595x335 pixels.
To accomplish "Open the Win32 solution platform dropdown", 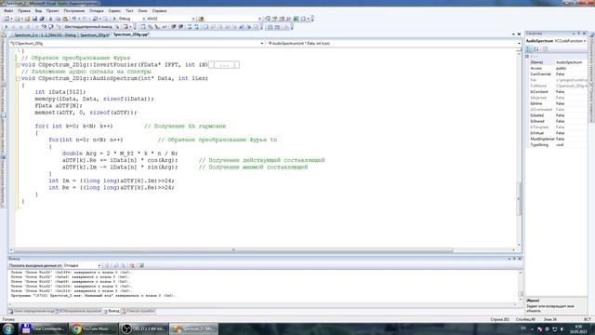I will (193, 19).
